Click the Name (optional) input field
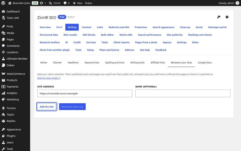Image resolution: width=241 pixels, height=151 pixels. 183,93
